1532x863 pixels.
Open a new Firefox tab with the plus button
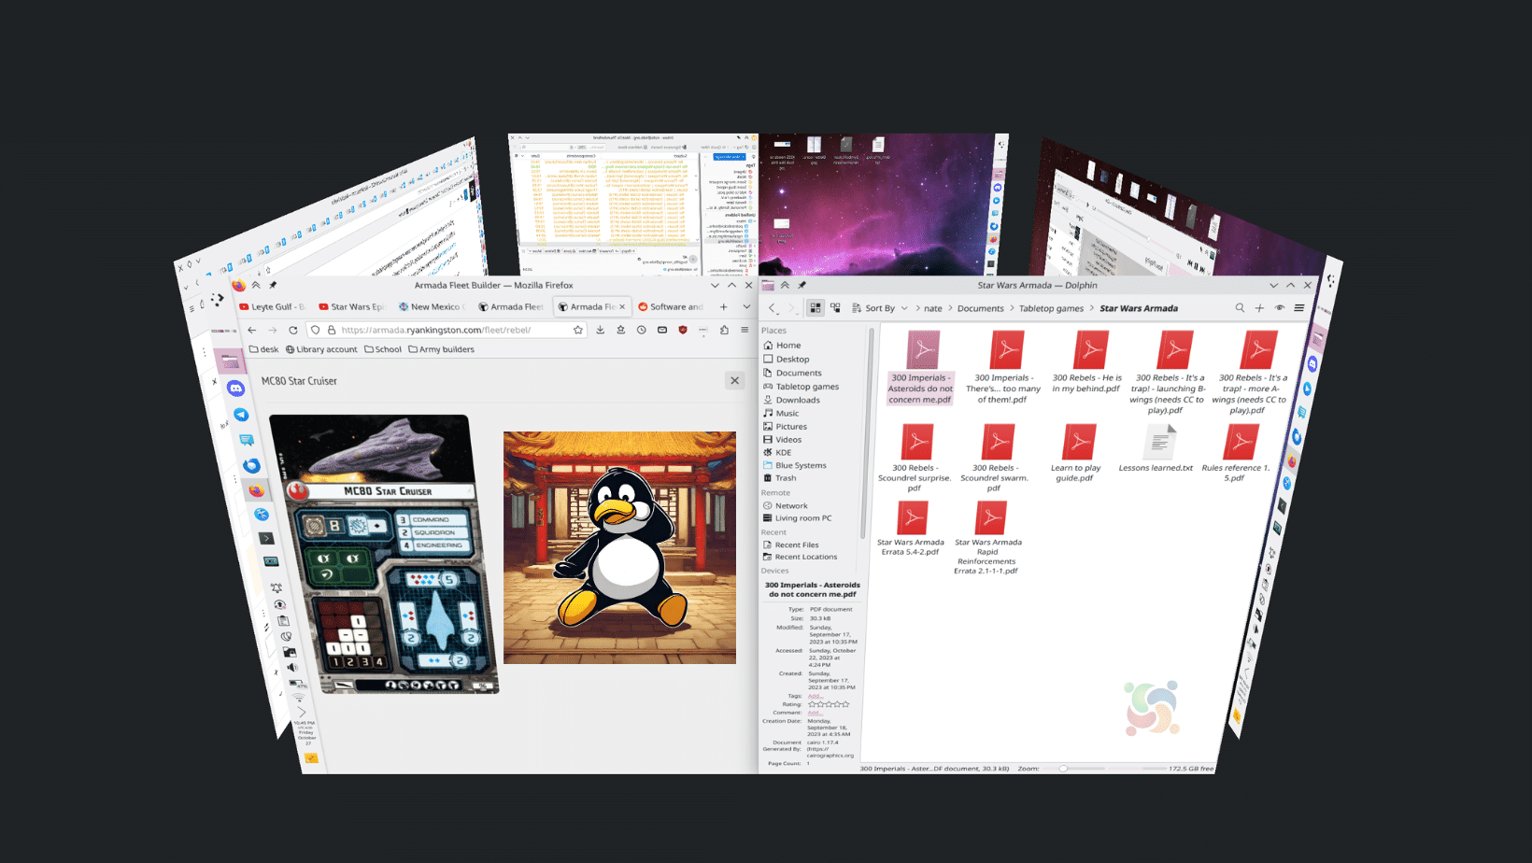723,306
